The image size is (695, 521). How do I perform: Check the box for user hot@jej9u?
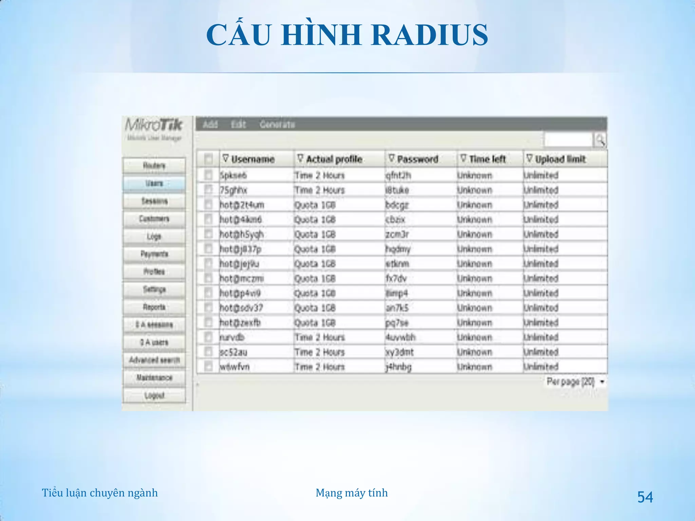[208, 264]
